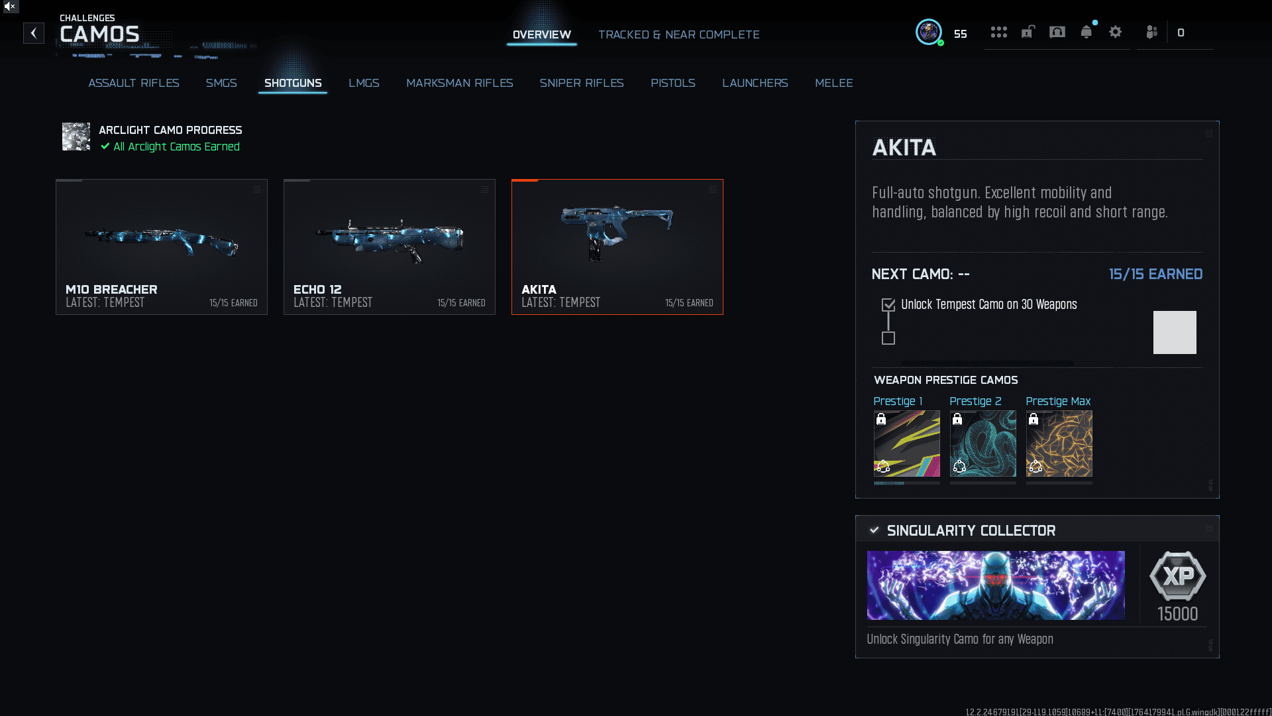Select the Prestige Max gold camo swatch
The height and width of the screenshot is (716, 1272).
(x=1059, y=444)
